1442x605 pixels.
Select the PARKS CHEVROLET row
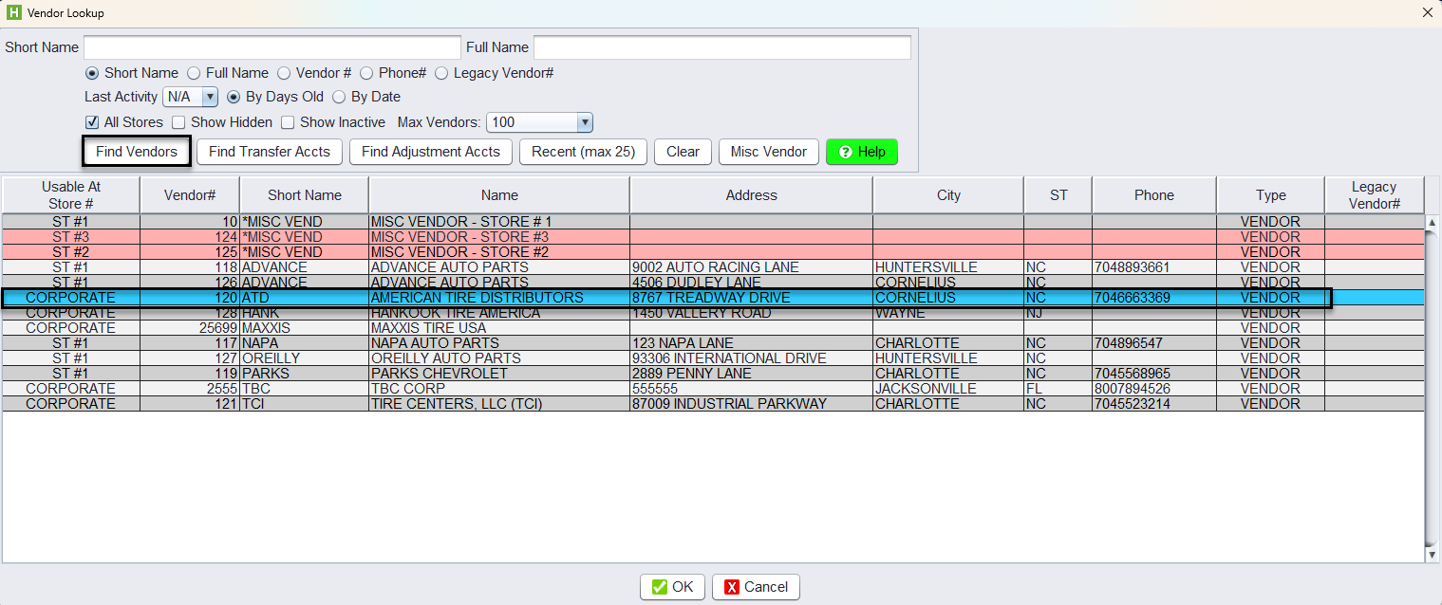[713, 374]
